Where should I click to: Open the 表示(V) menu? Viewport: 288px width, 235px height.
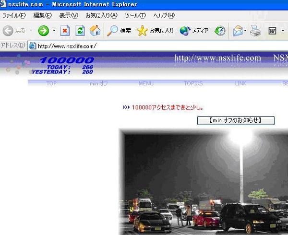68,15
